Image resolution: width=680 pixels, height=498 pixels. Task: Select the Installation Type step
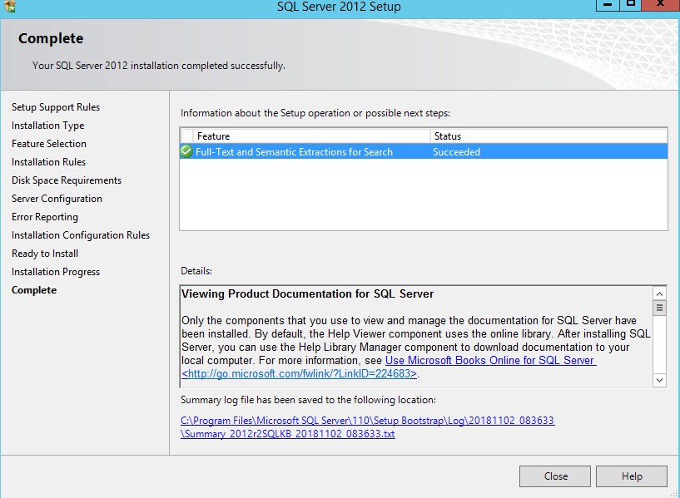47,126
